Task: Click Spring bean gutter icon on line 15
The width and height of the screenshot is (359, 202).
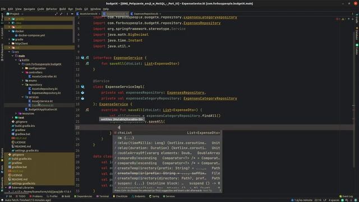Action: pos(82,87)
